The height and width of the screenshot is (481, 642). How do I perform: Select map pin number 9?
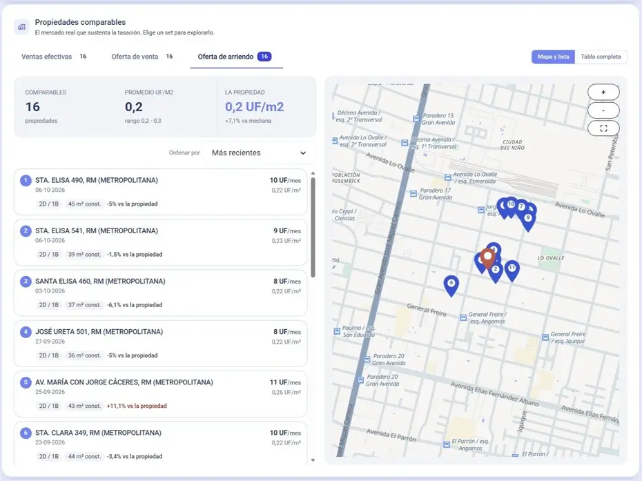(x=528, y=221)
